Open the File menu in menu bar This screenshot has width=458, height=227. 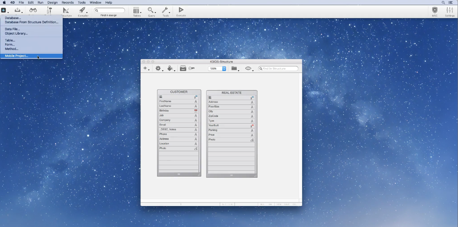click(21, 3)
